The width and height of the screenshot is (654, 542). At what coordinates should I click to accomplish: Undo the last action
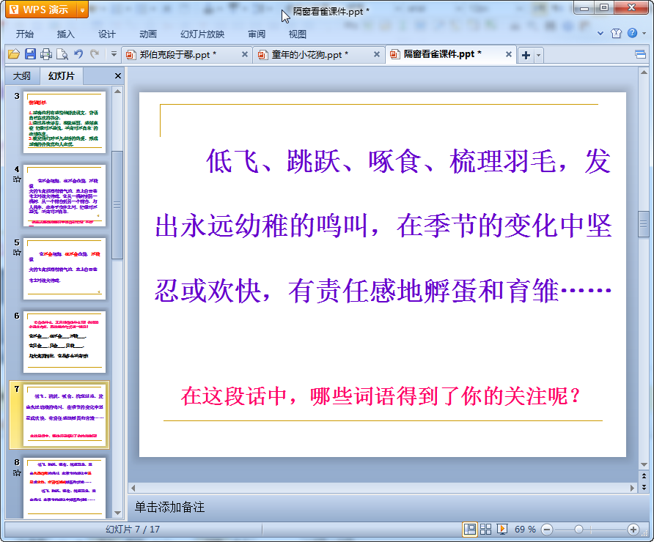(x=78, y=54)
